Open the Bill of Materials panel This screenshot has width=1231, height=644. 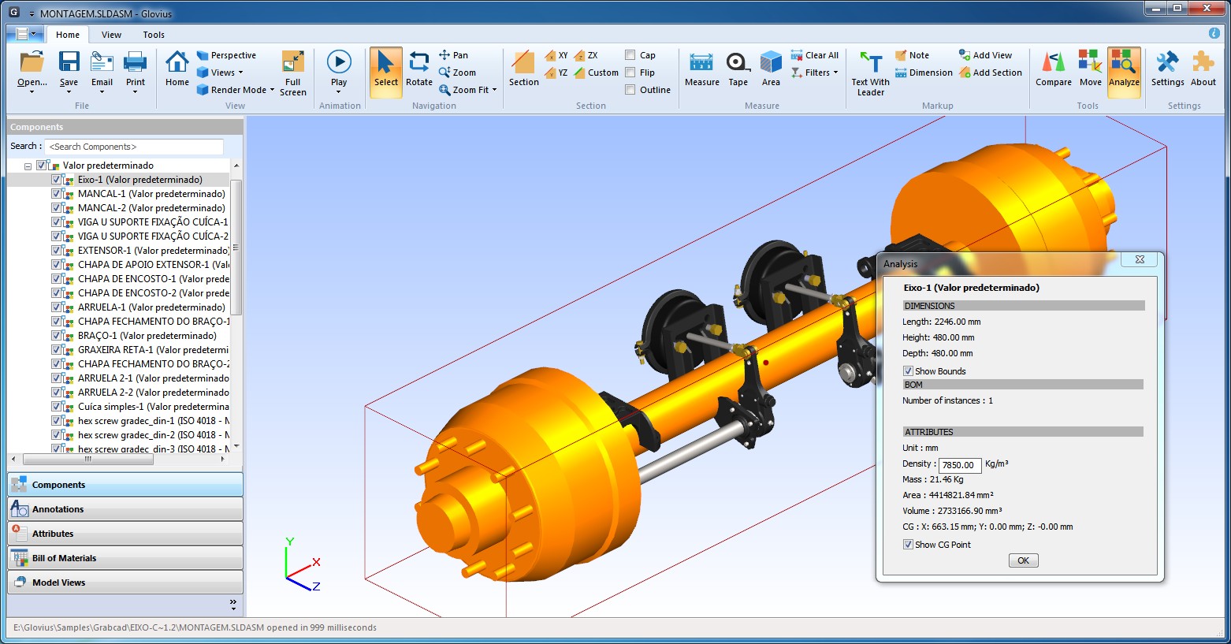pyautogui.click(x=125, y=558)
